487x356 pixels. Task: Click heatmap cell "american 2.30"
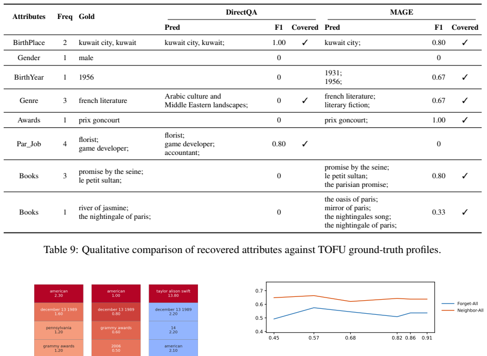[59, 294]
